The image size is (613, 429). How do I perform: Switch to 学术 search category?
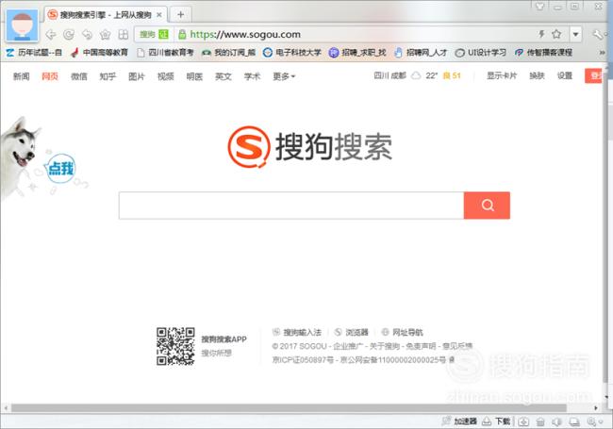252,76
